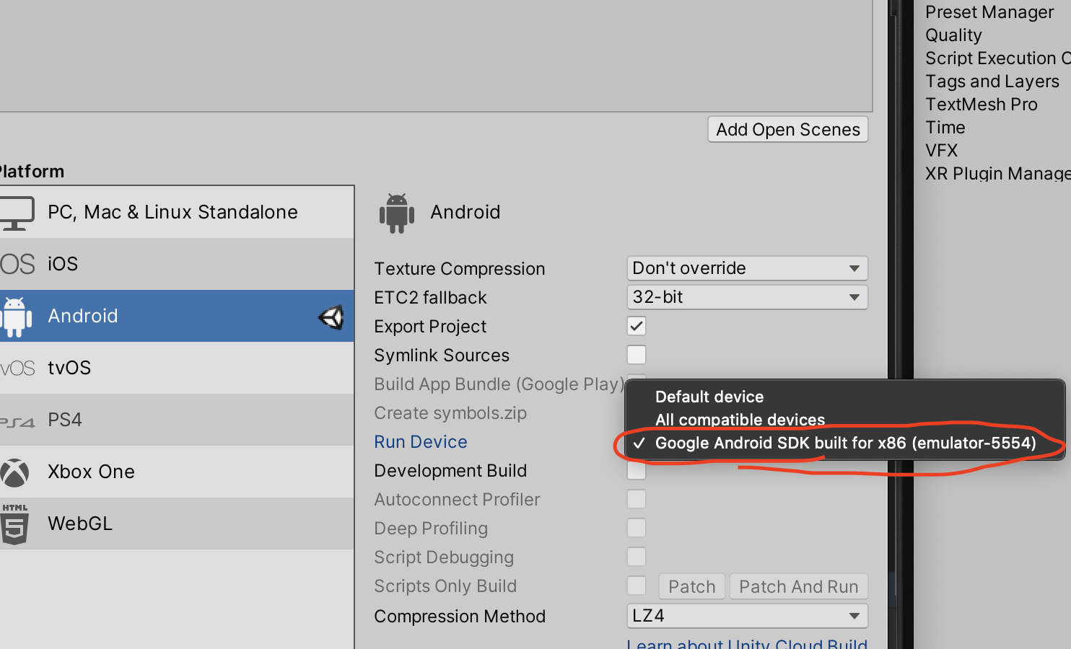Image resolution: width=1071 pixels, height=649 pixels.
Task: Toggle the Script Debugging checkbox
Action: click(x=637, y=557)
